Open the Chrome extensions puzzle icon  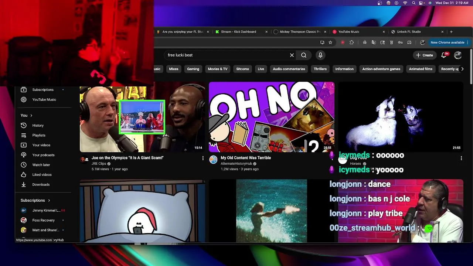tap(352, 42)
